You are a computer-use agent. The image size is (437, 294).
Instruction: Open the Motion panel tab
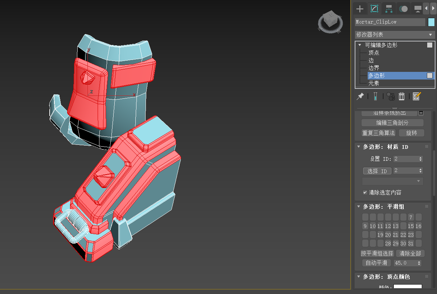click(x=403, y=9)
